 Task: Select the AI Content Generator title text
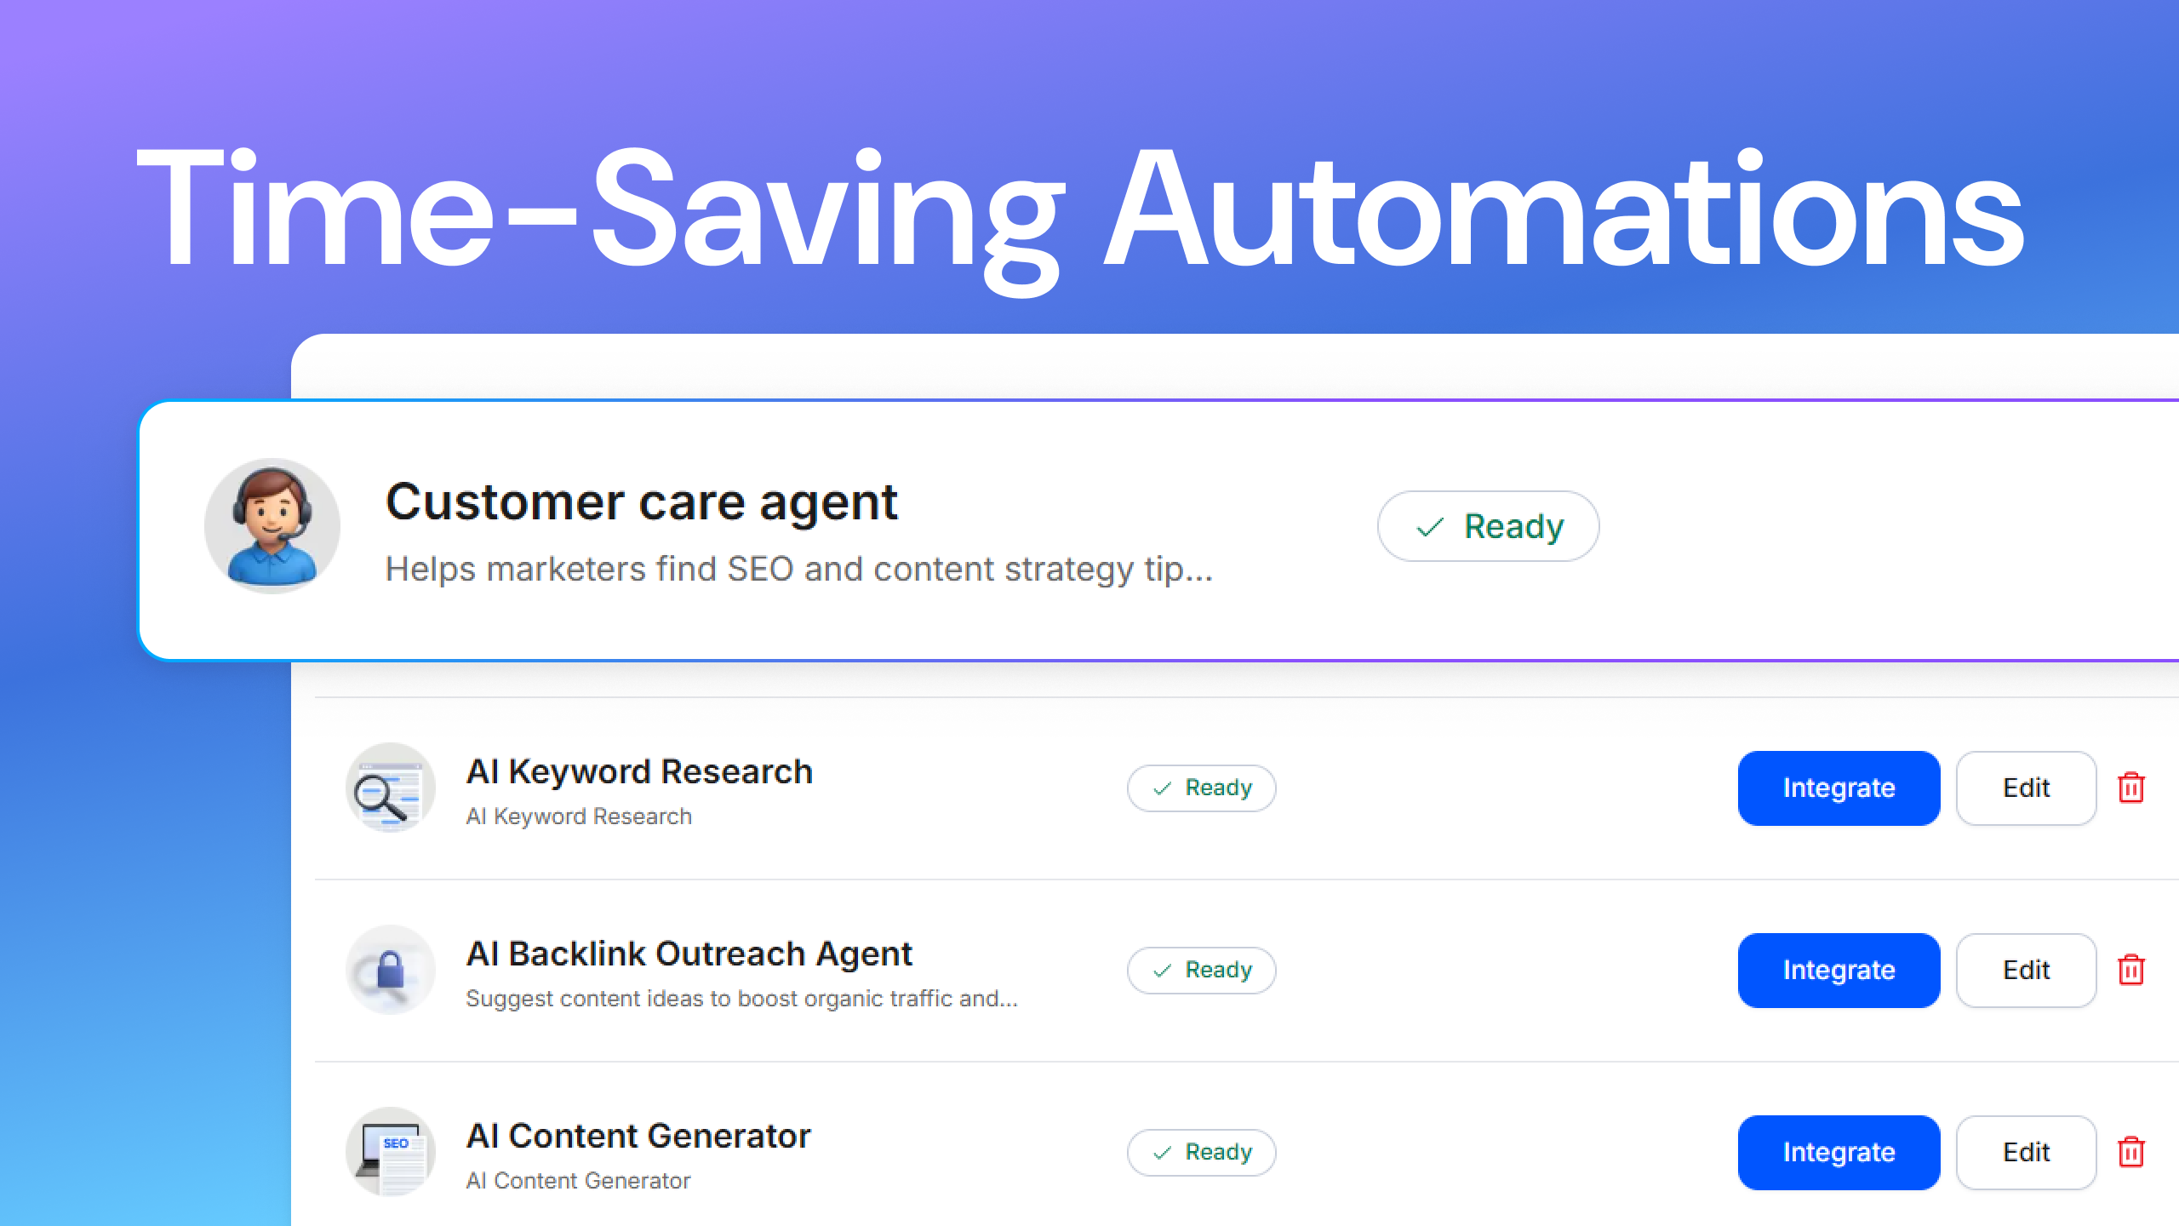pyautogui.click(x=638, y=1137)
